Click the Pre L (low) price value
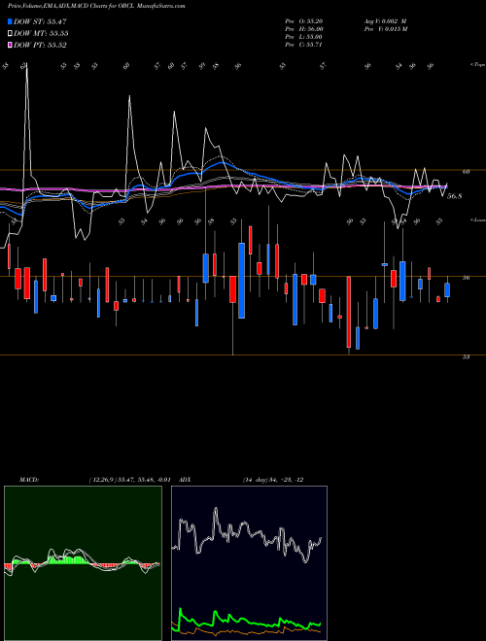The image size is (486, 641). 304,37
